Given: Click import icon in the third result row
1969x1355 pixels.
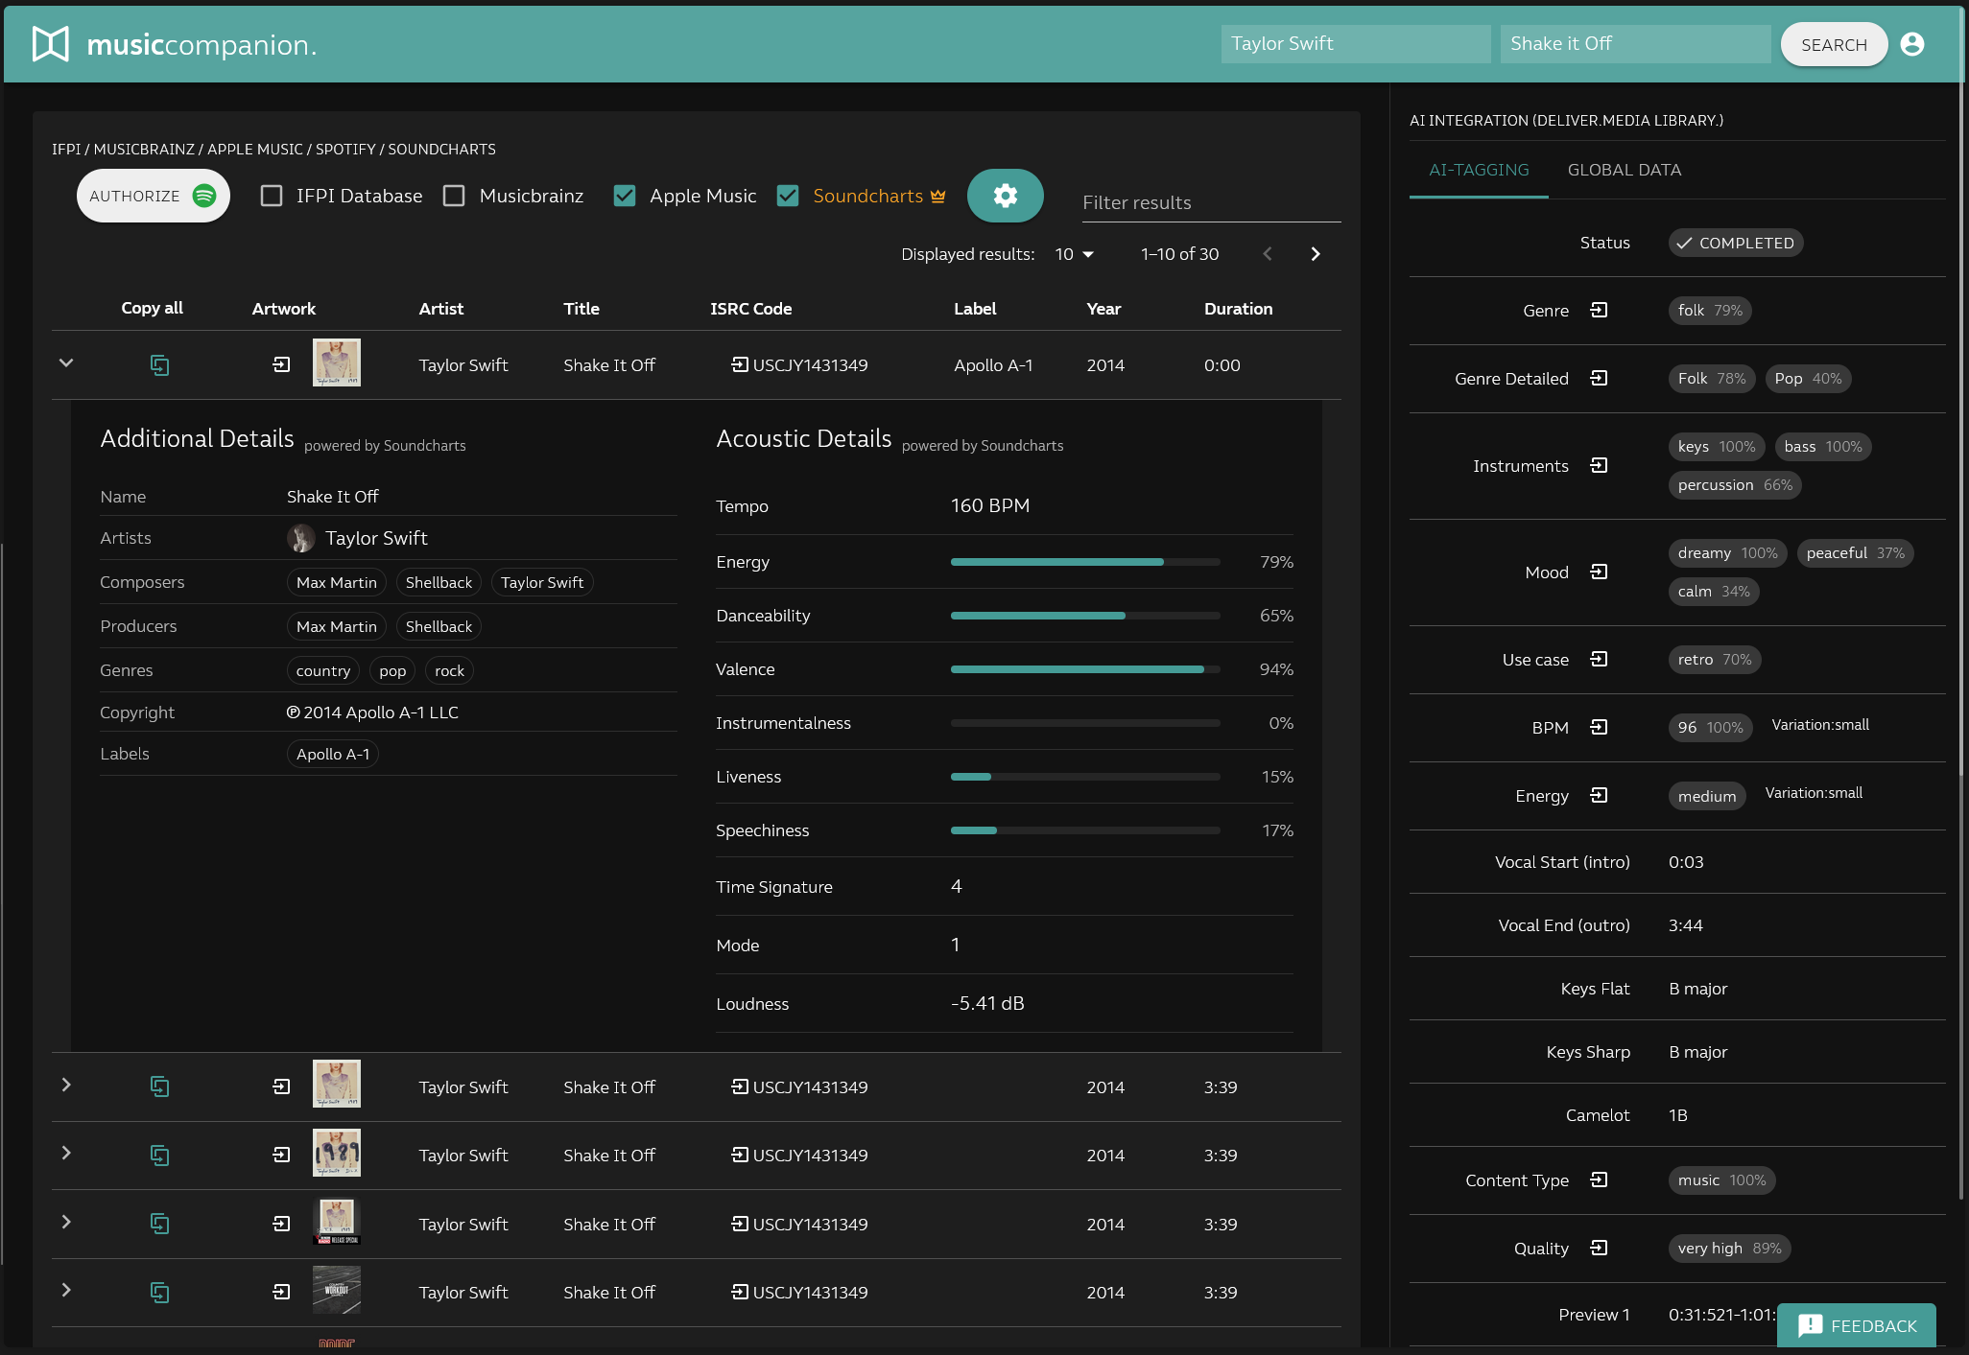Looking at the screenshot, I should point(281,1155).
